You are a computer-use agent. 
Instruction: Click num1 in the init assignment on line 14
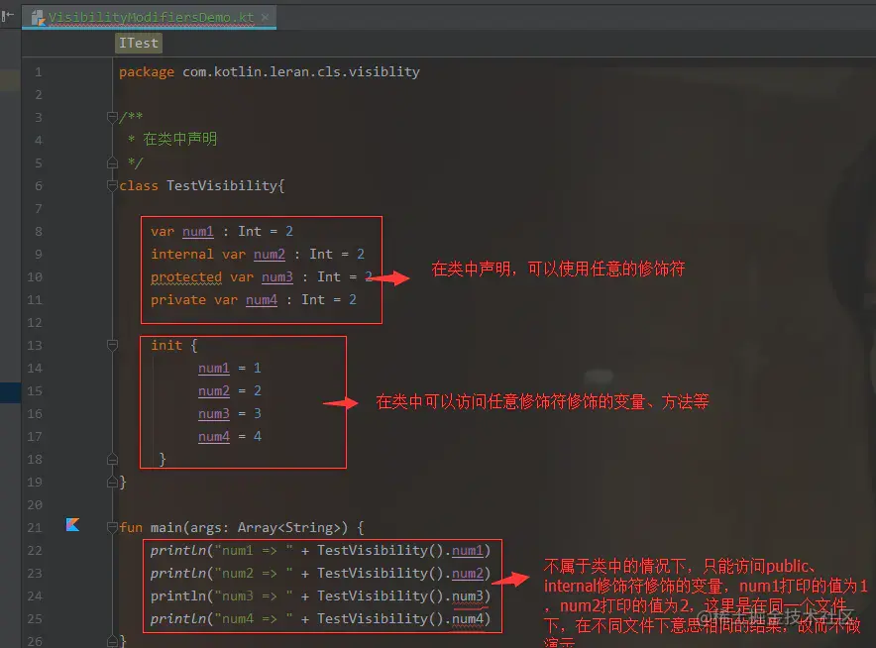click(x=214, y=369)
